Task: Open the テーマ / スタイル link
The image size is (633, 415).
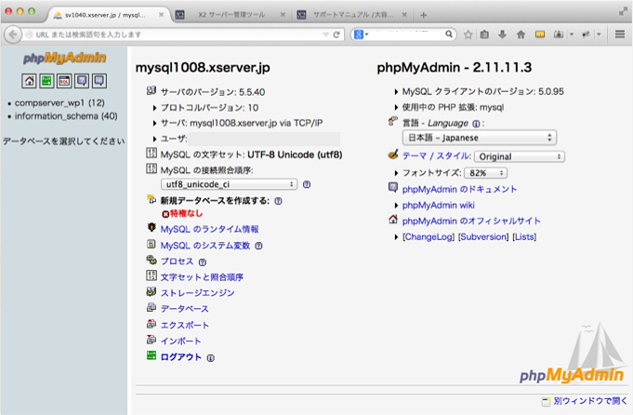Action: click(x=437, y=156)
